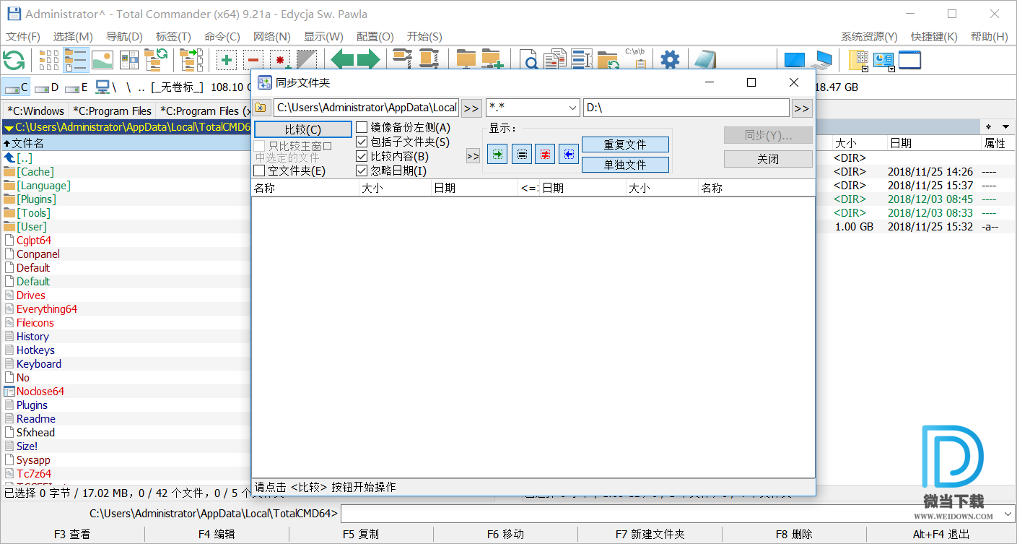
Task: Open the search files magnifier icon
Action: click(530, 60)
